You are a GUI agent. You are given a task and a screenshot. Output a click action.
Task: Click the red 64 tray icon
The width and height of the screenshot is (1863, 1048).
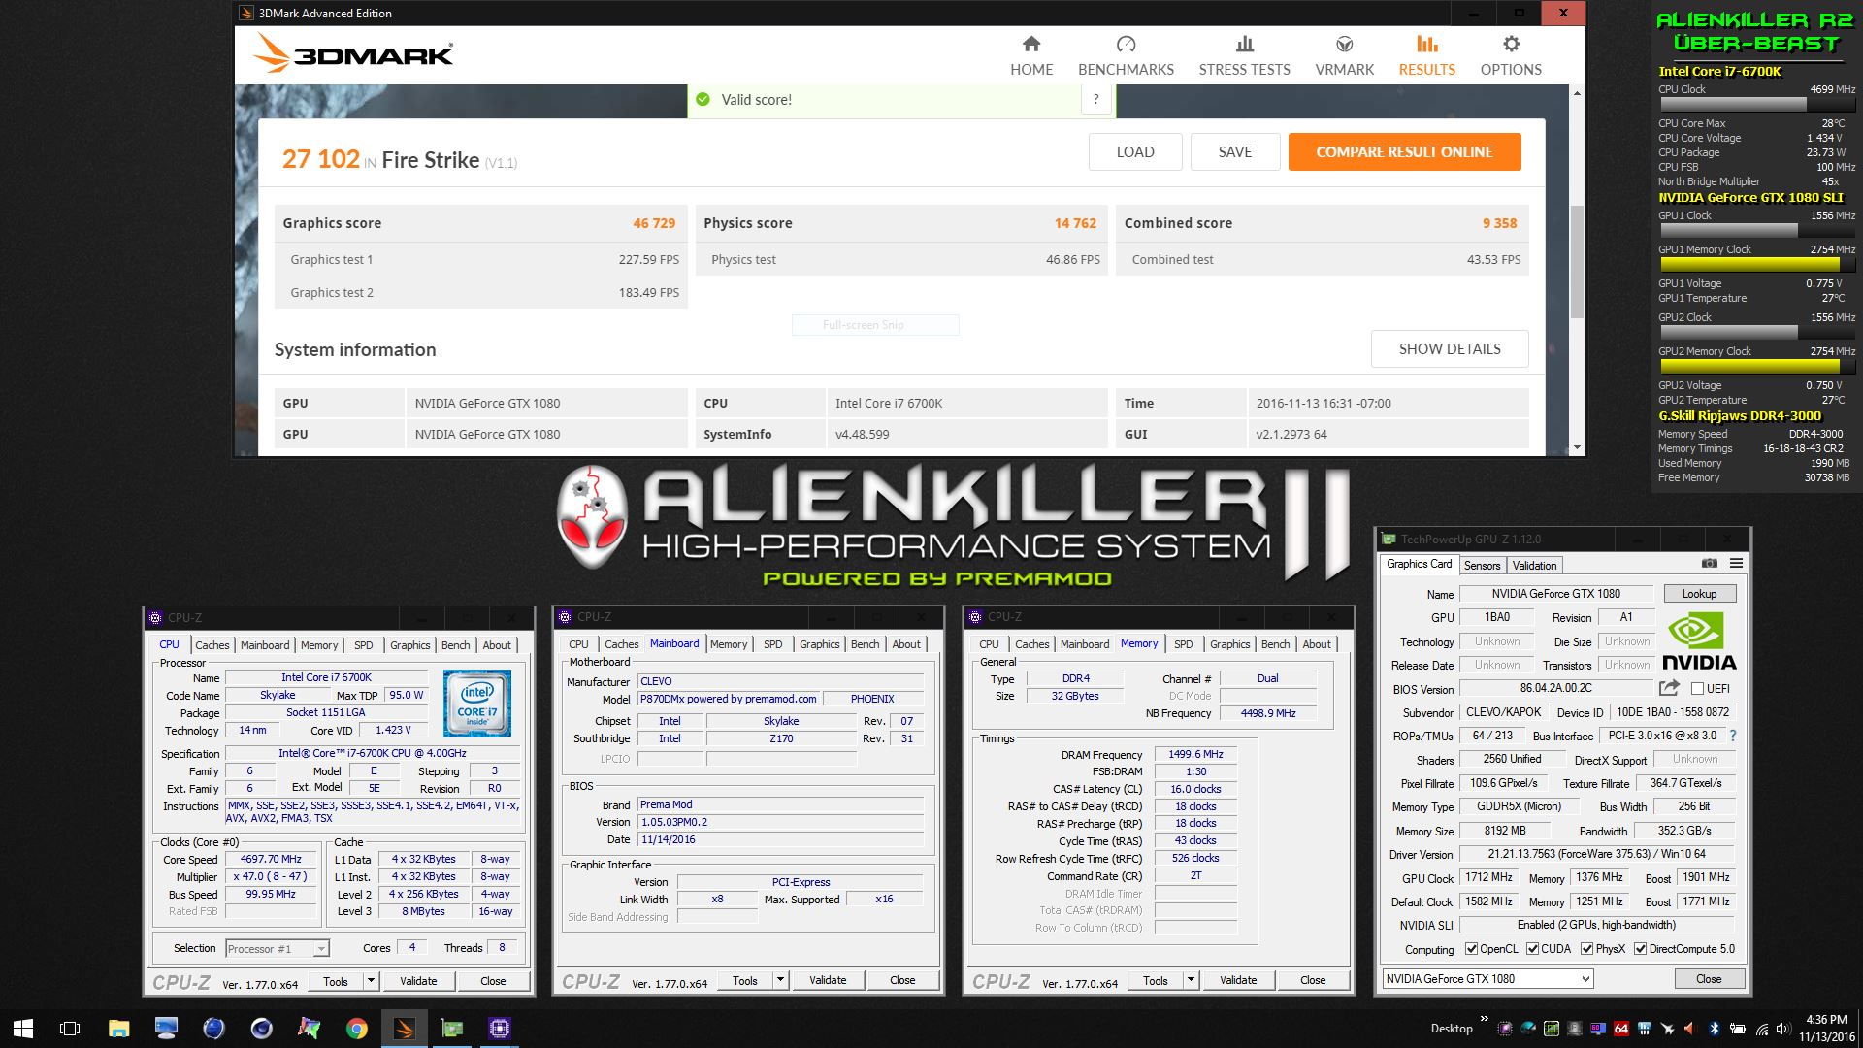click(1620, 1029)
